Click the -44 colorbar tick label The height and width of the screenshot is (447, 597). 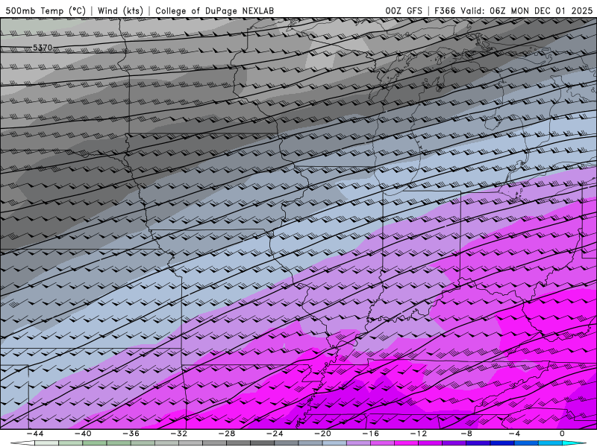[x=35, y=434]
